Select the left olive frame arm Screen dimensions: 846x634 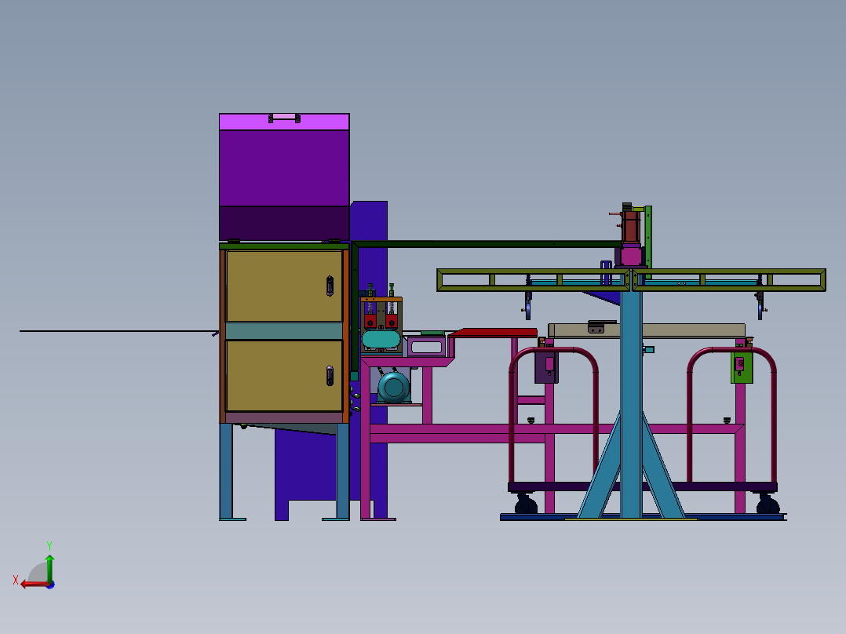(534, 280)
